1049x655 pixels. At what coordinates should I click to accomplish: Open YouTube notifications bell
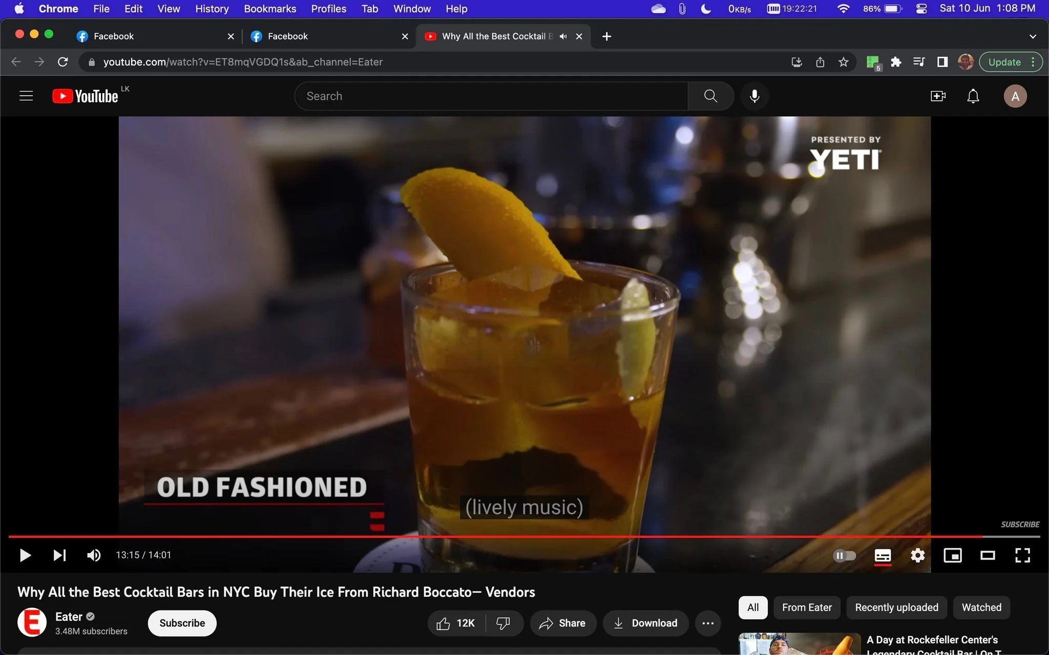point(973,96)
